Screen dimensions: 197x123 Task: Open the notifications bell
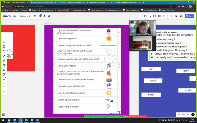[40, 16]
